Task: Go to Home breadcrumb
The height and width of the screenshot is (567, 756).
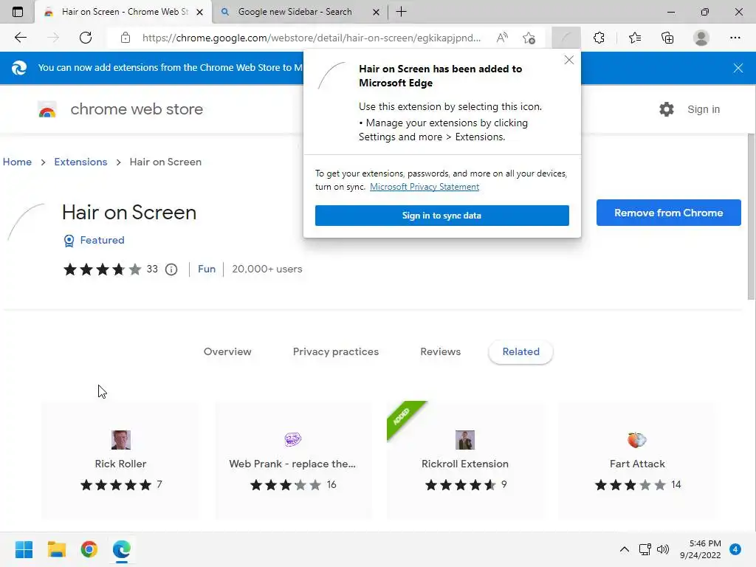Action: (18, 162)
